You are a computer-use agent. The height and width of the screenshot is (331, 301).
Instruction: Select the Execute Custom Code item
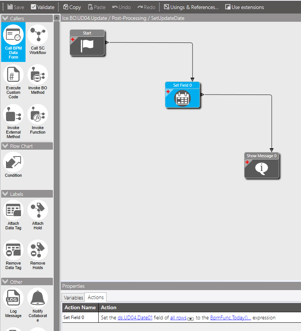(x=13, y=82)
